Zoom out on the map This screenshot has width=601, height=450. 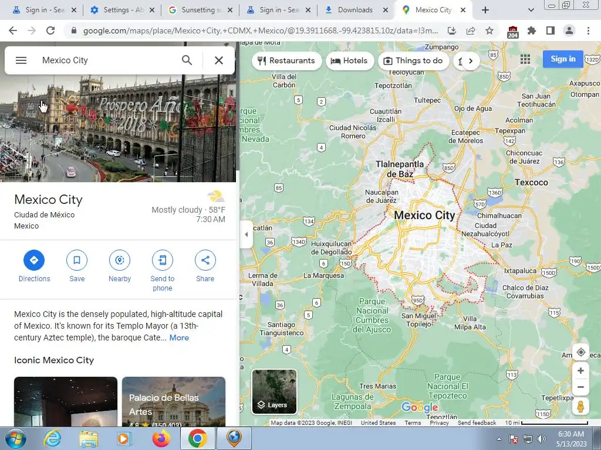(x=580, y=387)
